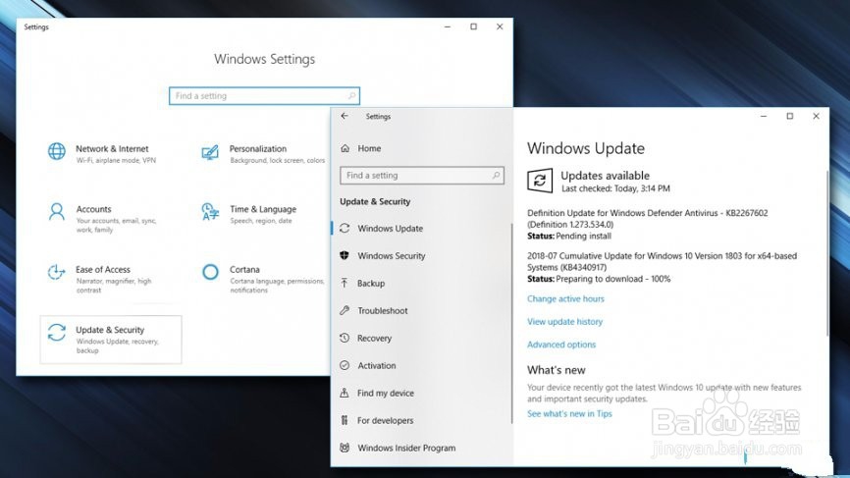The height and width of the screenshot is (478, 850).
Task: Click the For developers icon
Action: pos(345,420)
